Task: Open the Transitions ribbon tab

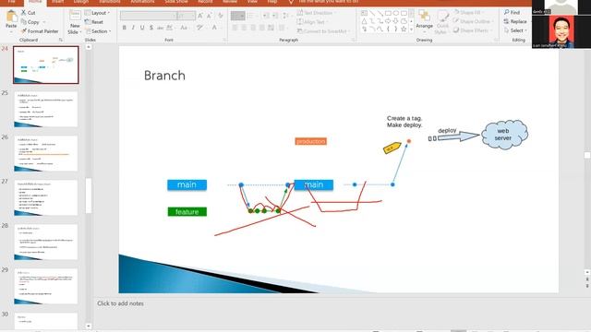Action: pos(110,2)
